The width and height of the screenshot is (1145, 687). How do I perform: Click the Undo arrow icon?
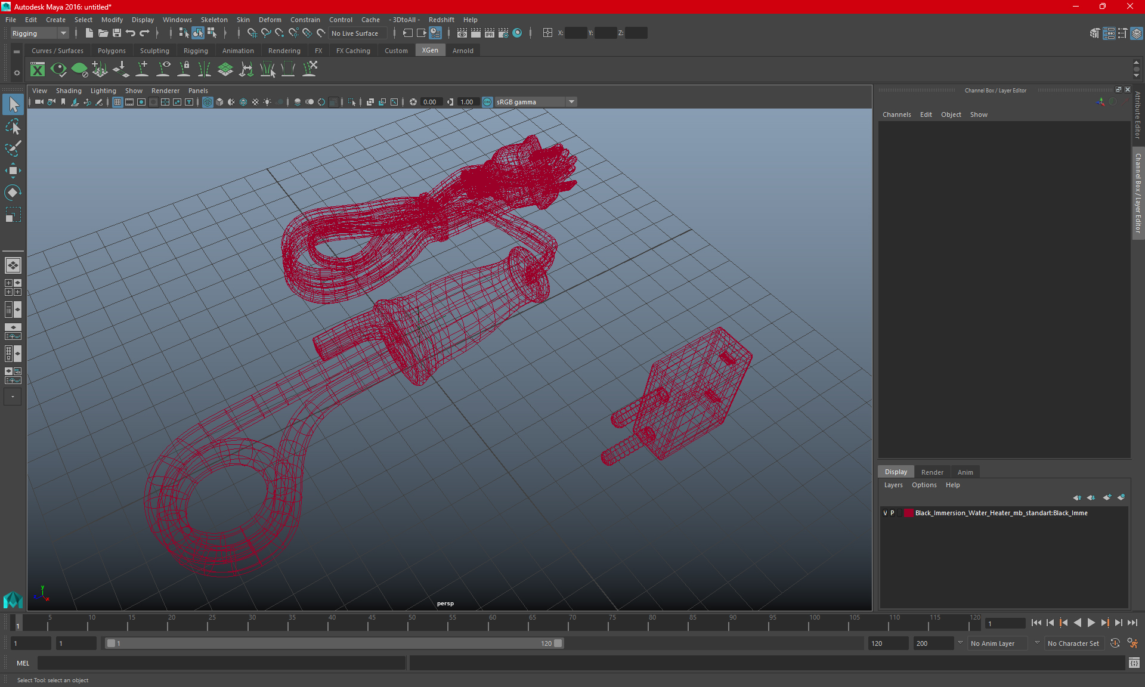[131, 33]
